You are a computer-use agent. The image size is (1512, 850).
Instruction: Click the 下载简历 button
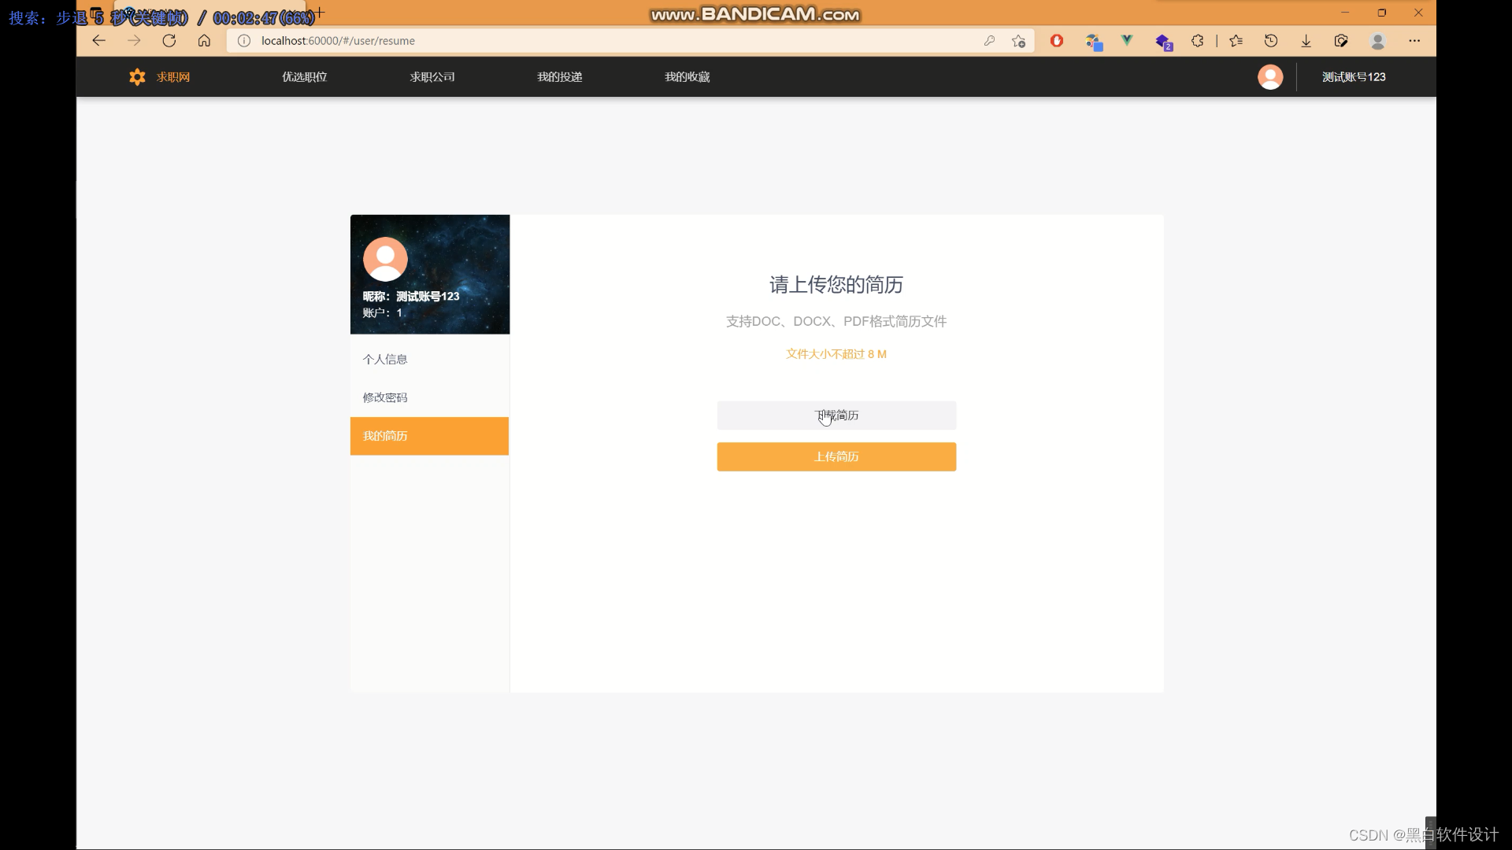click(x=836, y=416)
